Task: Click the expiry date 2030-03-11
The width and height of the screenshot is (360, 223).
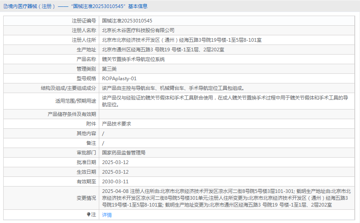Action: (x=115, y=182)
